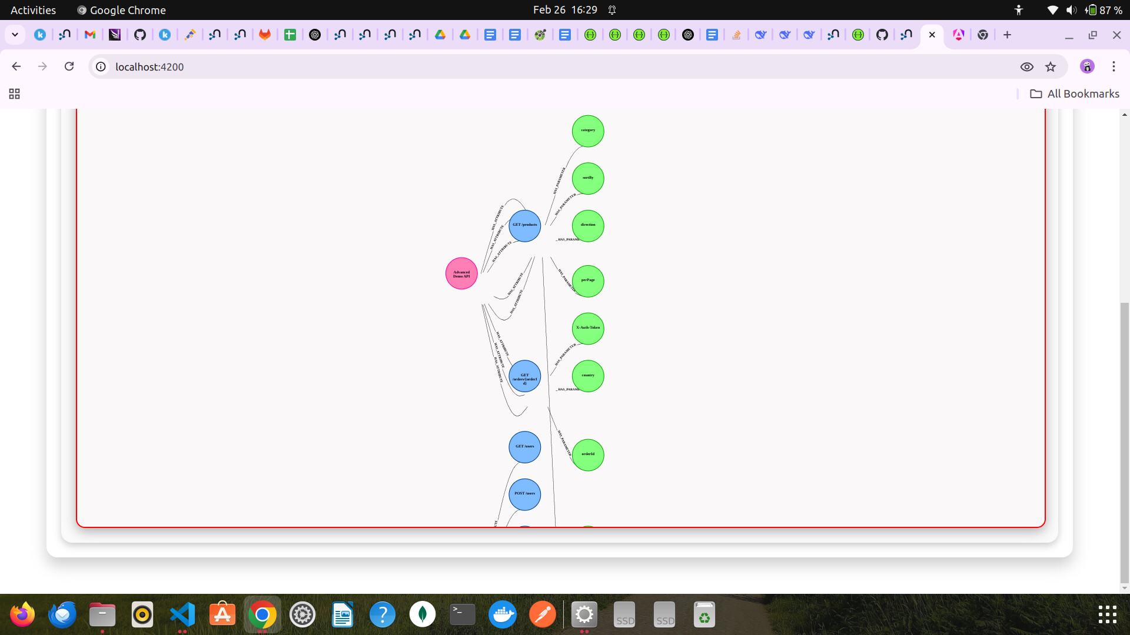Click the vertical scrollbar's up arrow

(x=1124, y=114)
